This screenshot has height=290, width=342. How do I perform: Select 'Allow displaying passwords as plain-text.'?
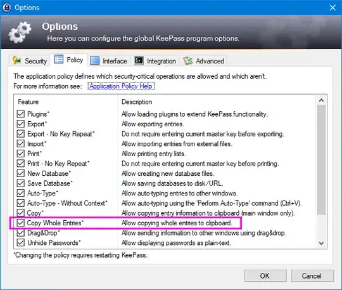176,243
